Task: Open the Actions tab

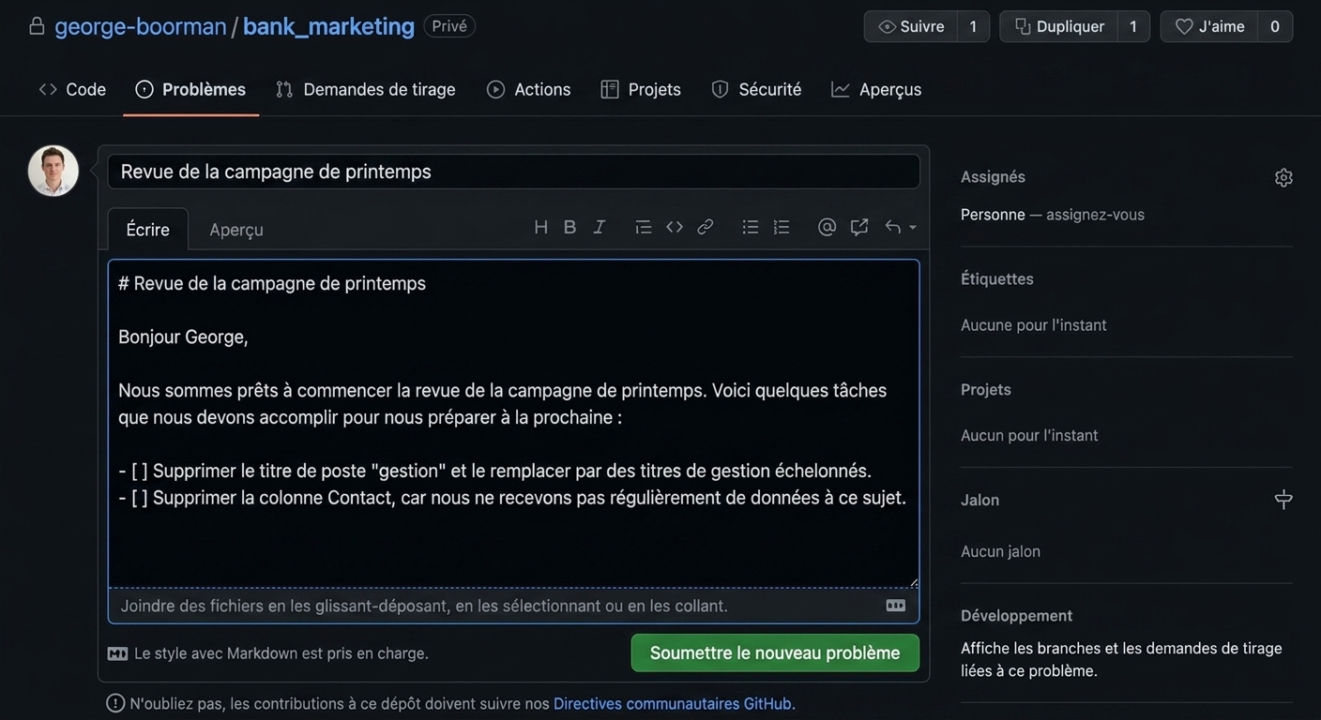Action: (x=529, y=89)
